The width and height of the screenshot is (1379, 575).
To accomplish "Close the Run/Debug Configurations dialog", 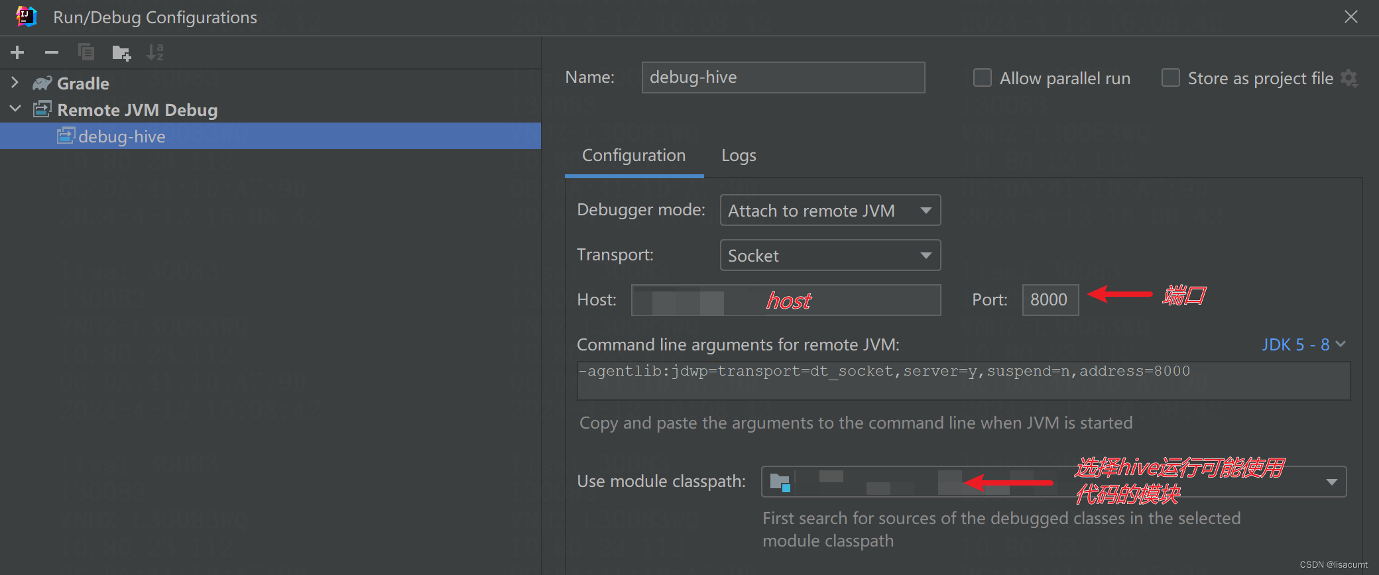I will point(1350,17).
